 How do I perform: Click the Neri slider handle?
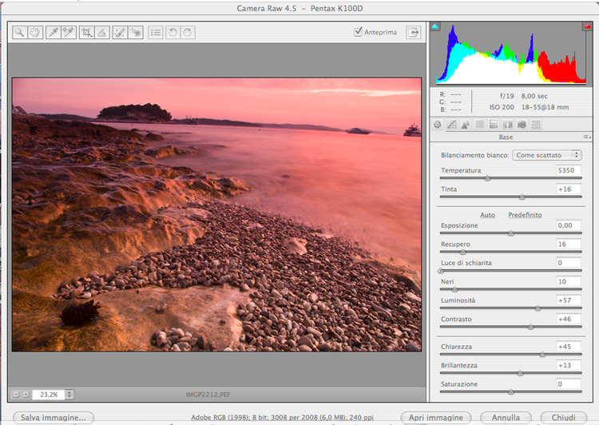pyautogui.click(x=454, y=289)
